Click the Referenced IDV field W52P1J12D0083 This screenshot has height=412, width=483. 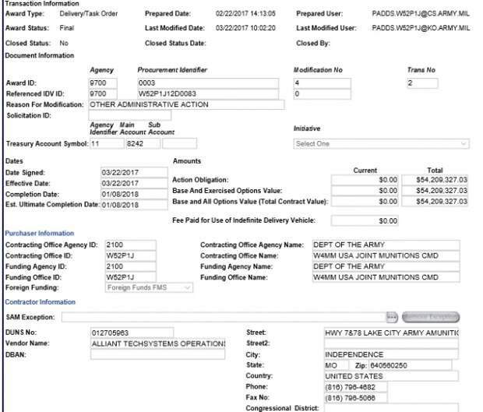tap(208, 94)
